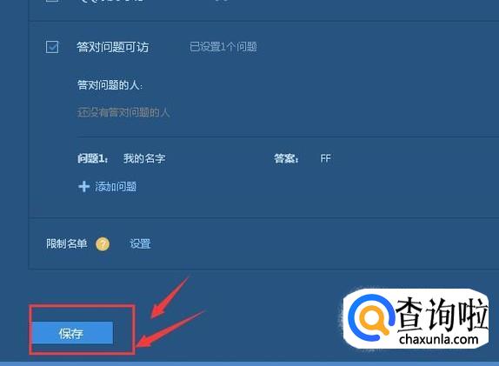Screen dimensions: 499x366
Task: Click the 查询啦 watermark text
Action: [442, 315]
